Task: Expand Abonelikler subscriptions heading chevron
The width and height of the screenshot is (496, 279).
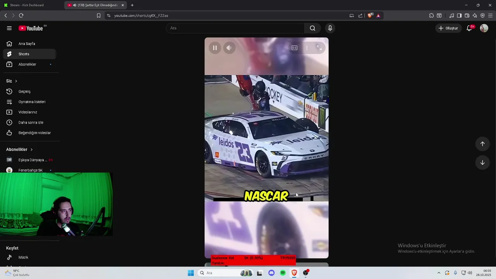Action: point(31,150)
